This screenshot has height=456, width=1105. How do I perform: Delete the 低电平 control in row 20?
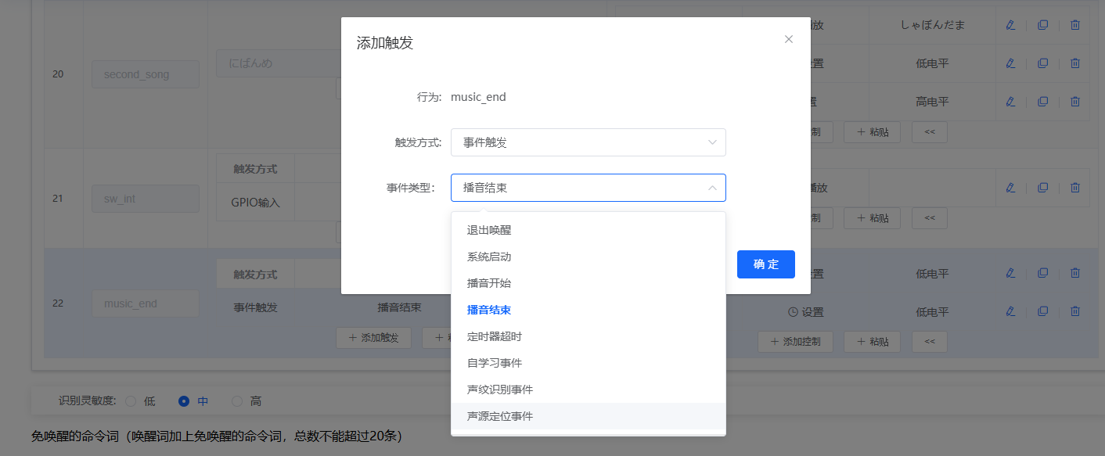click(x=1075, y=63)
